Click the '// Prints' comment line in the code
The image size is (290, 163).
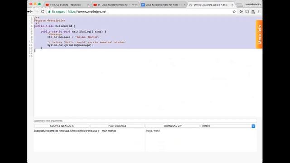pos(87,42)
